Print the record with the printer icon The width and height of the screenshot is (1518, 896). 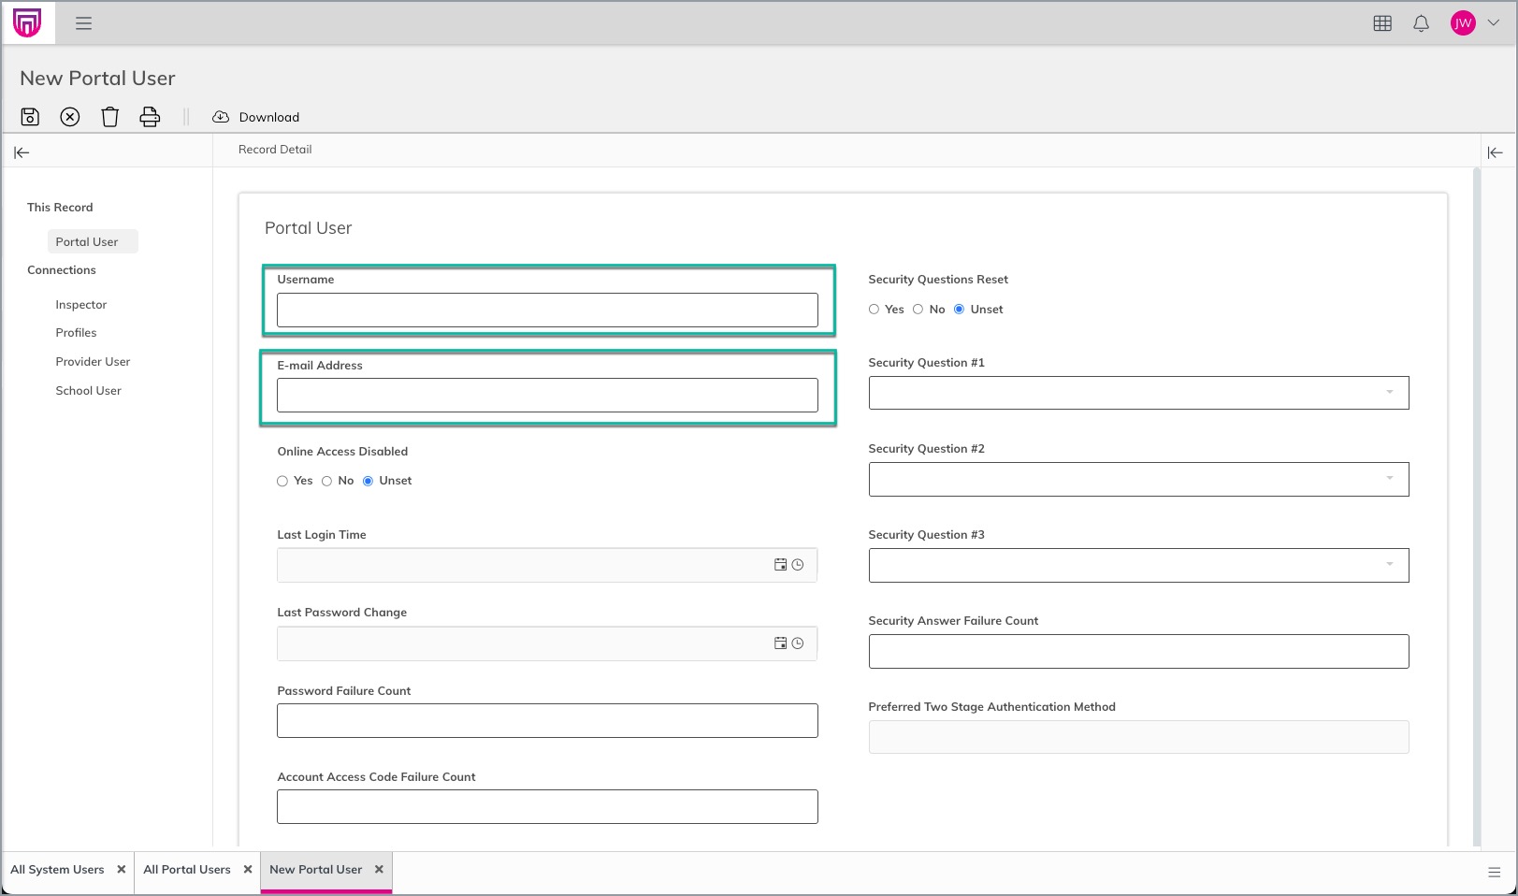coord(150,117)
